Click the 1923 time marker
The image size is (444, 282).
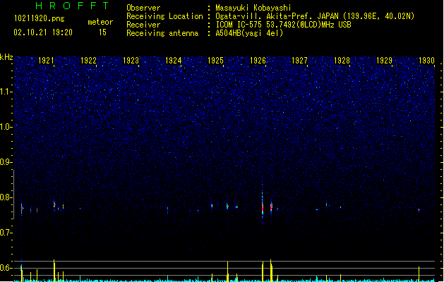tap(131, 61)
